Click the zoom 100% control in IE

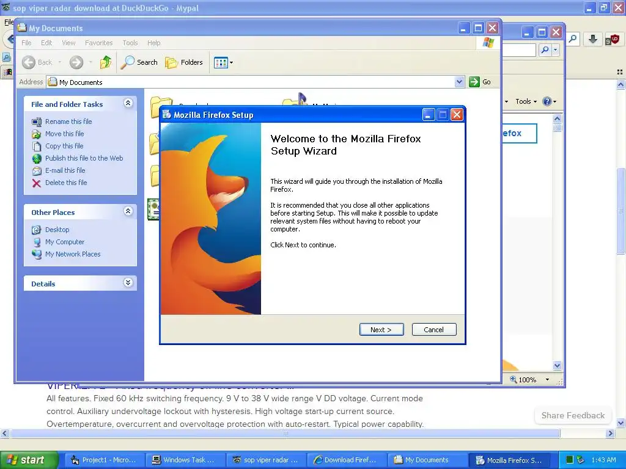(530, 380)
